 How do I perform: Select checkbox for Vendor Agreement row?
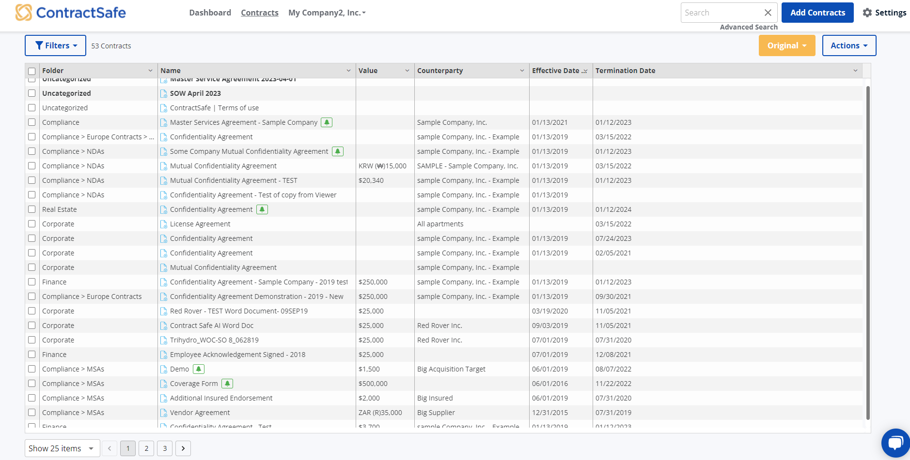point(32,413)
